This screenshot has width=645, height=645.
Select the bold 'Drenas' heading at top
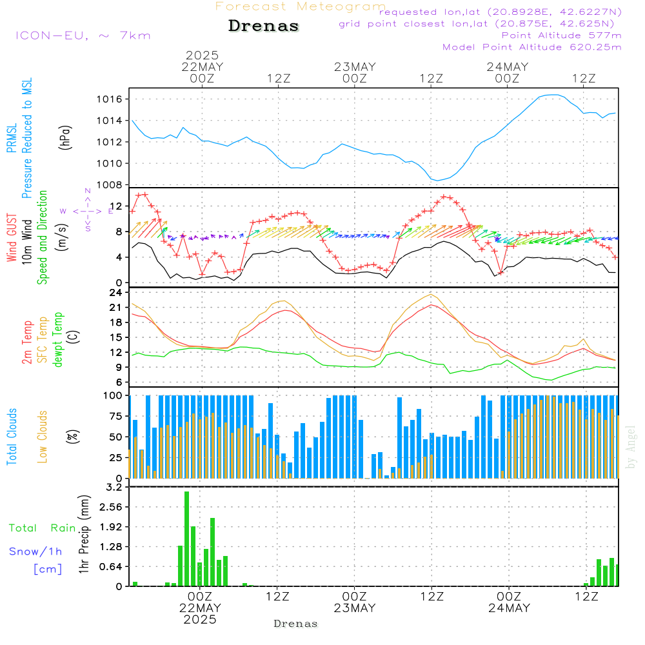(x=263, y=26)
